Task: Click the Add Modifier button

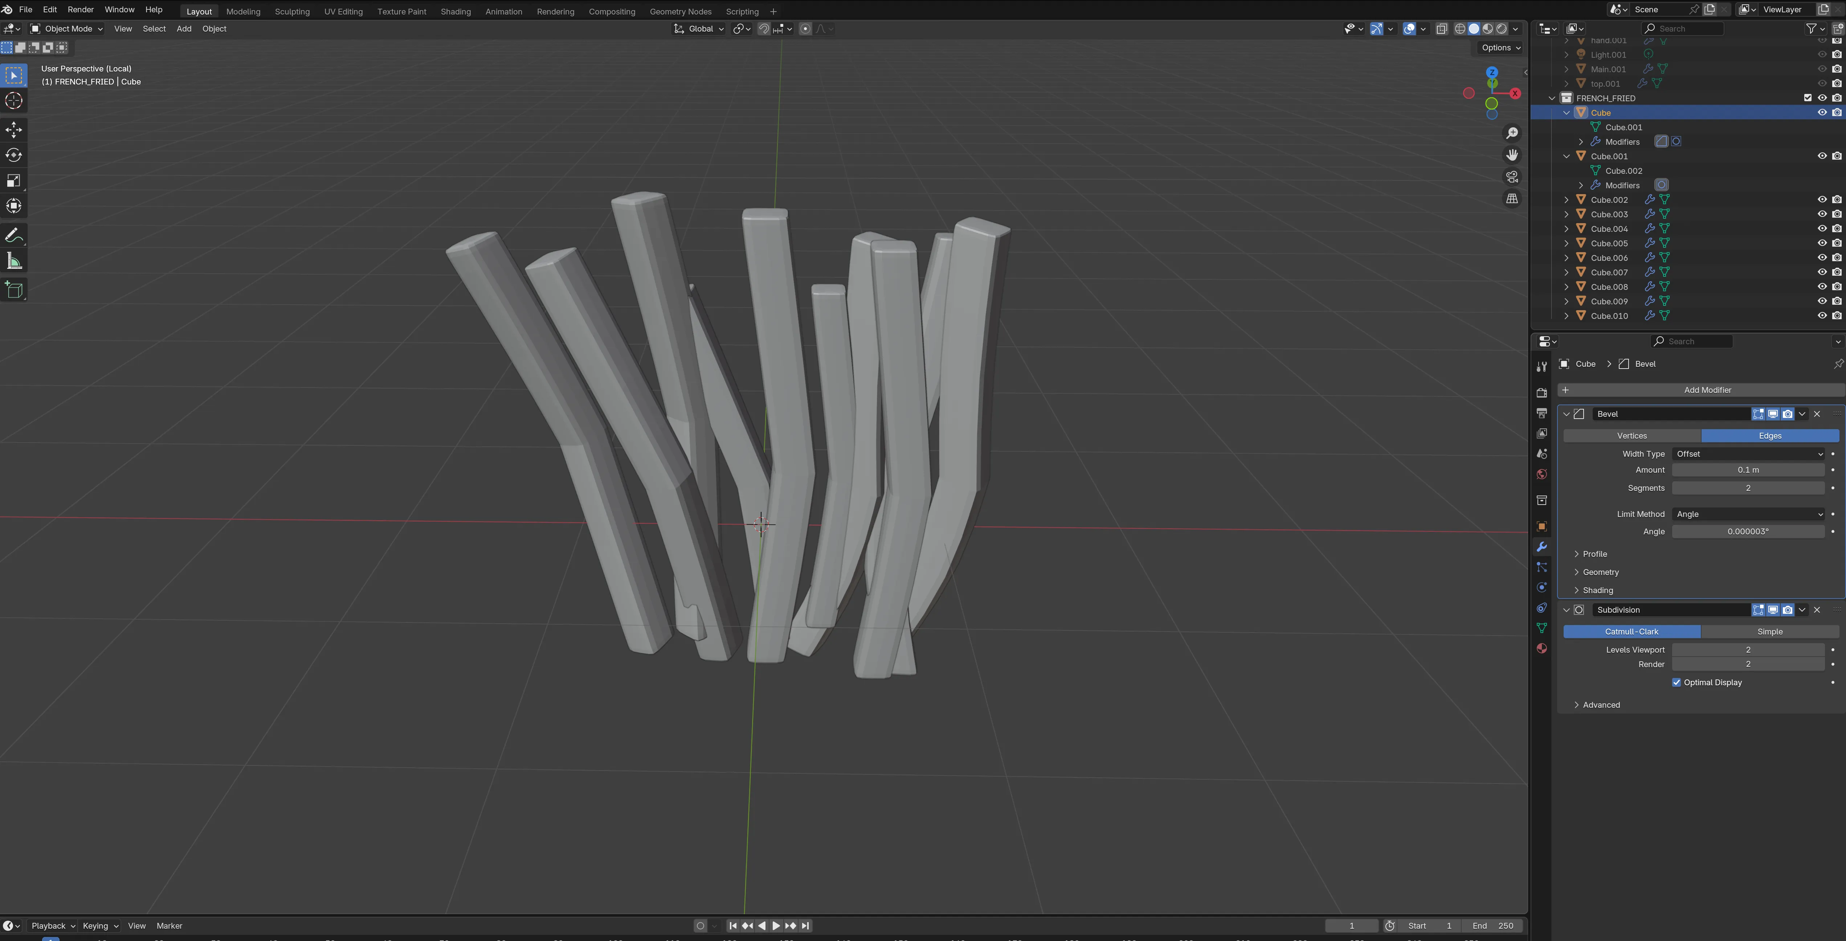Action: coord(1701,390)
